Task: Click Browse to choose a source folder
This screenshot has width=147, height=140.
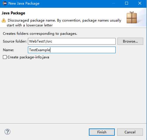Action: click(130, 41)
